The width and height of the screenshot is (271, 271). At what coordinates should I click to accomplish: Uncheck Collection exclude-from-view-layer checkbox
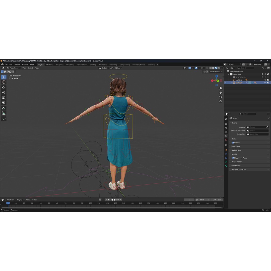point(262,74)
